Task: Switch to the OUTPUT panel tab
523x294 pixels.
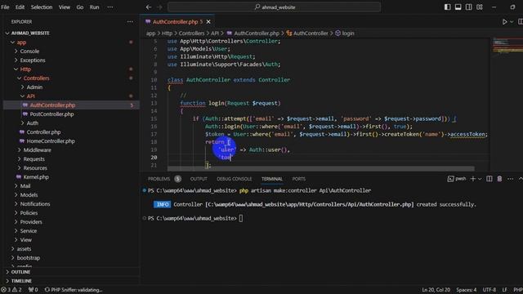Action: [x=199, y=179]
